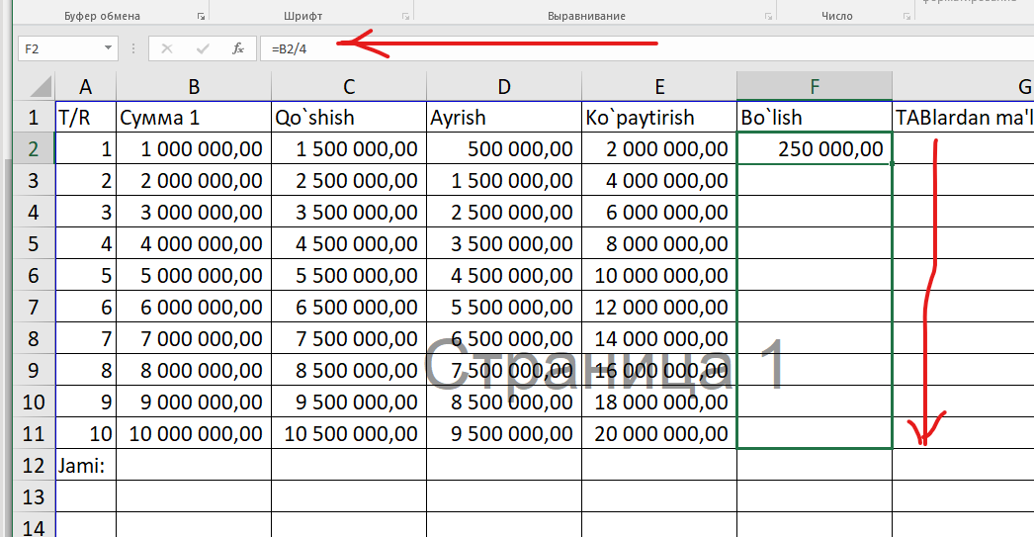Select the cell containing 250 000,00
Screen dimensions: 1034x537
point(815,148)
